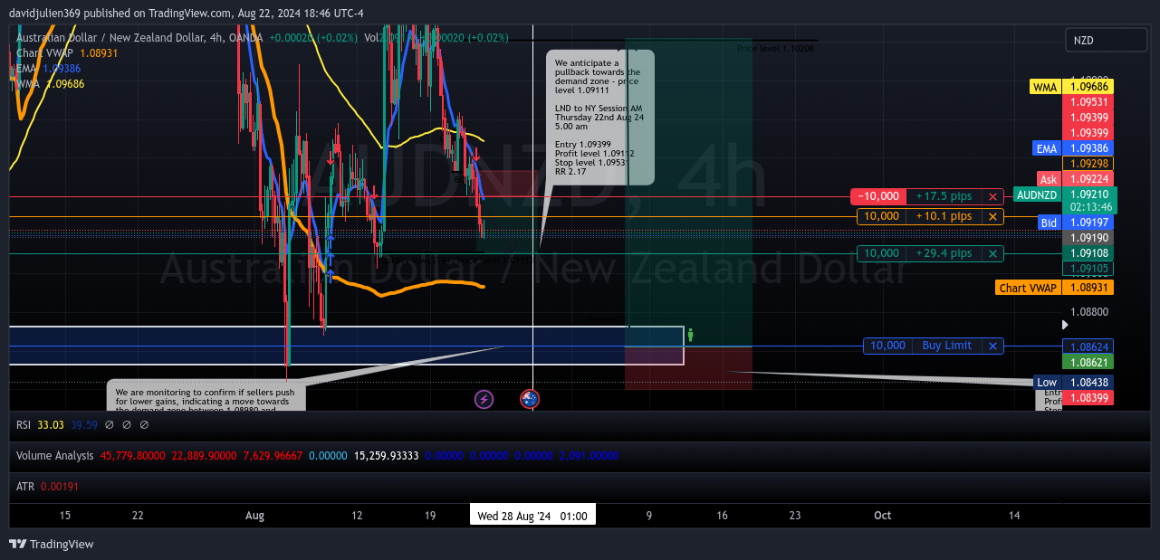Click the publisher line davidjulien369 at top
This screenshot has height=560, width=1160.
[187, 14]
